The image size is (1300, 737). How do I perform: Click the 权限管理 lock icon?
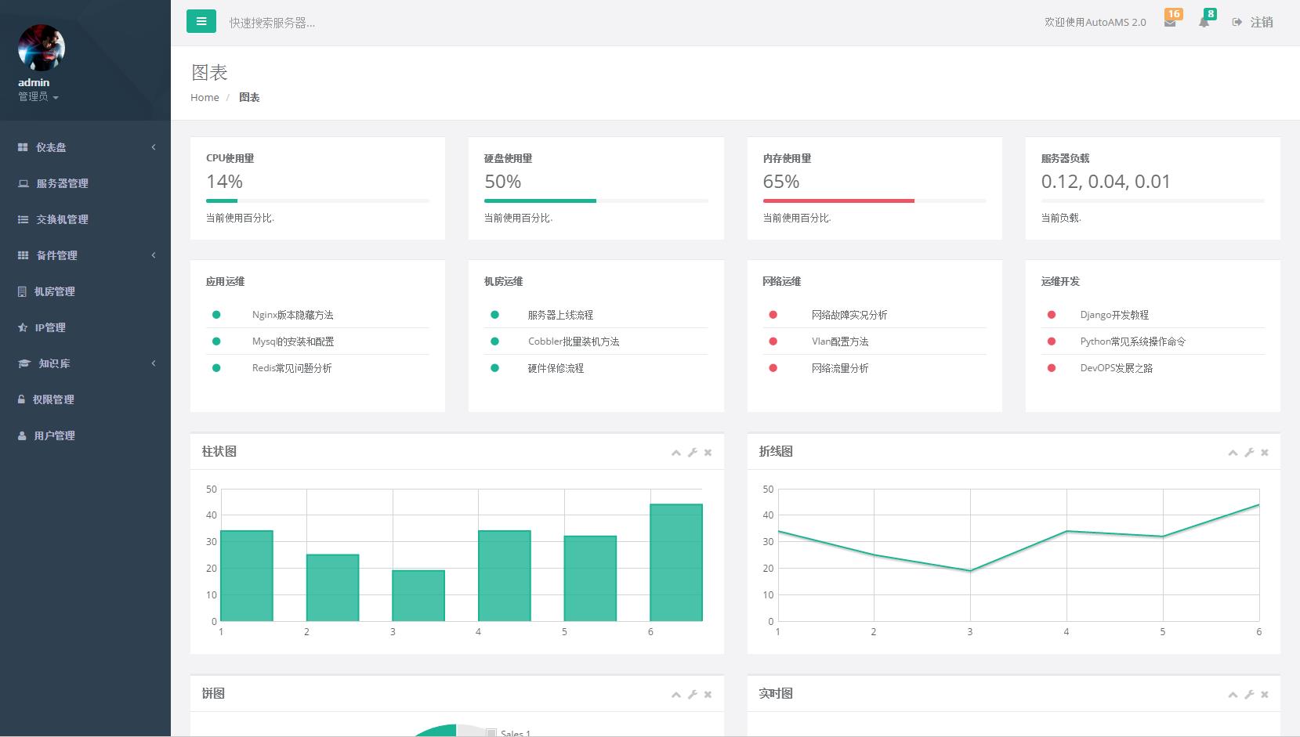point(21,399)
